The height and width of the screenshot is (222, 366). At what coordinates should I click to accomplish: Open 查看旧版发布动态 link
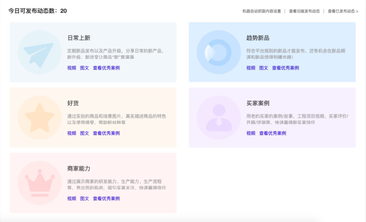(304, 11)
